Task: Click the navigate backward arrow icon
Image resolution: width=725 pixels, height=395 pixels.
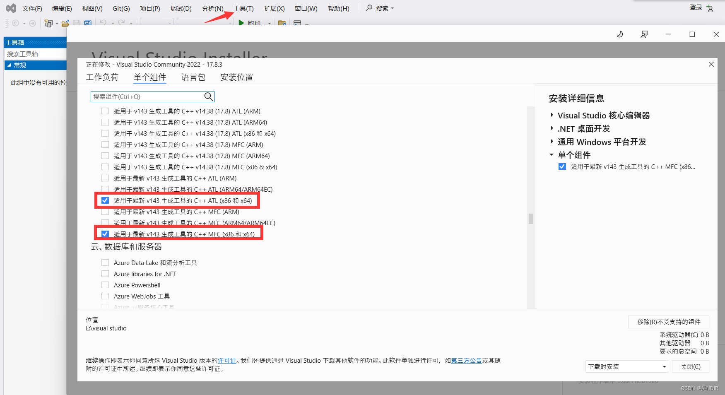Action: 16,23
